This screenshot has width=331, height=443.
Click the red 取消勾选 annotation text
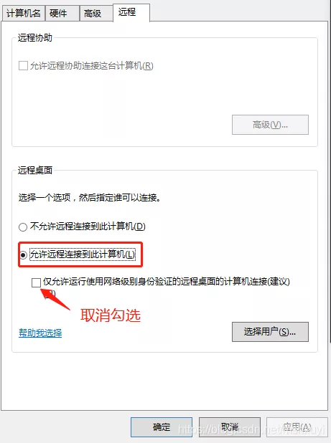pyautogui.click(x=111, y=315)
